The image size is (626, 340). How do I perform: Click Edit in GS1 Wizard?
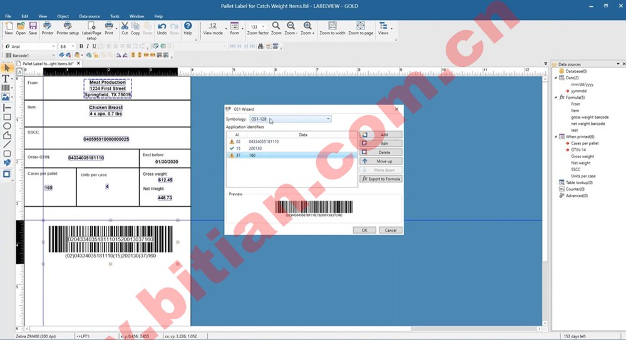click(381, 144)
